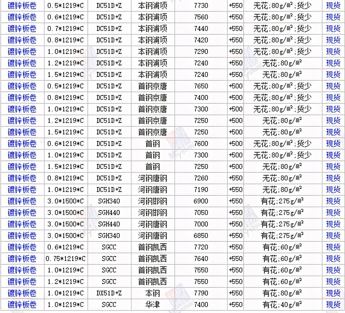
Task: Select the price cell 7560
Action: tap(201, 17)
